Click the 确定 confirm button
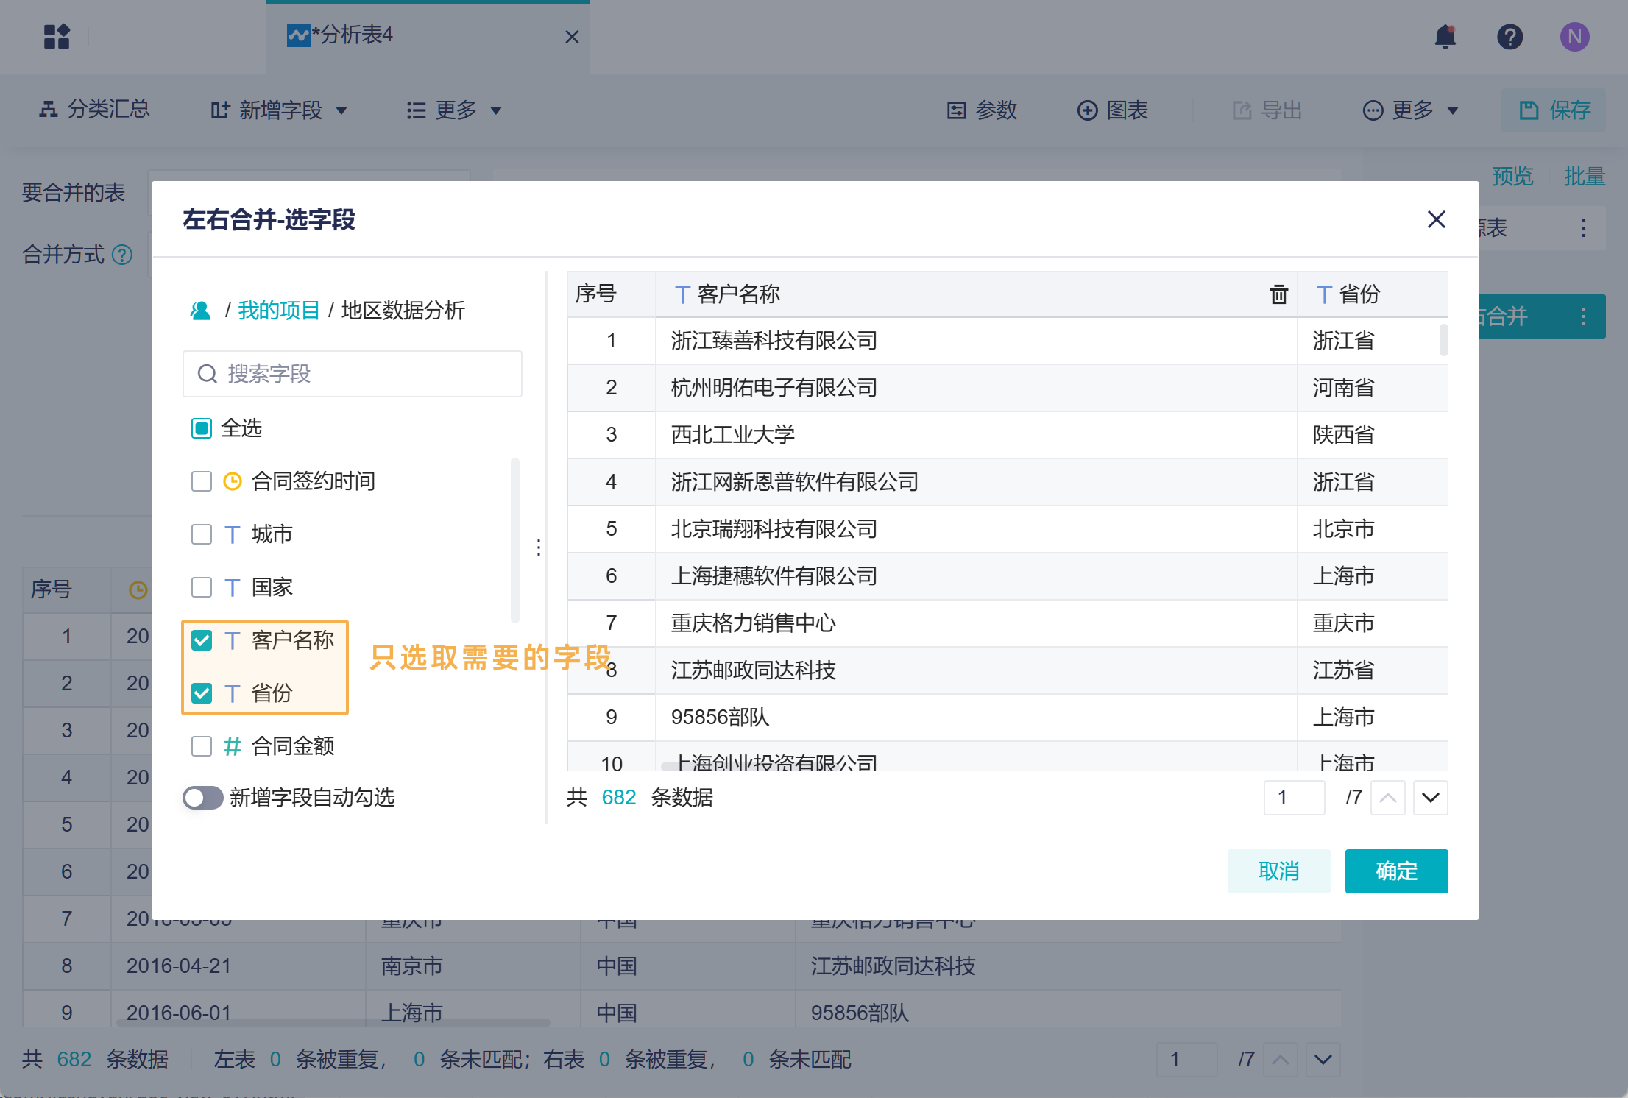1628x1098 pixels. [1395, 871]
